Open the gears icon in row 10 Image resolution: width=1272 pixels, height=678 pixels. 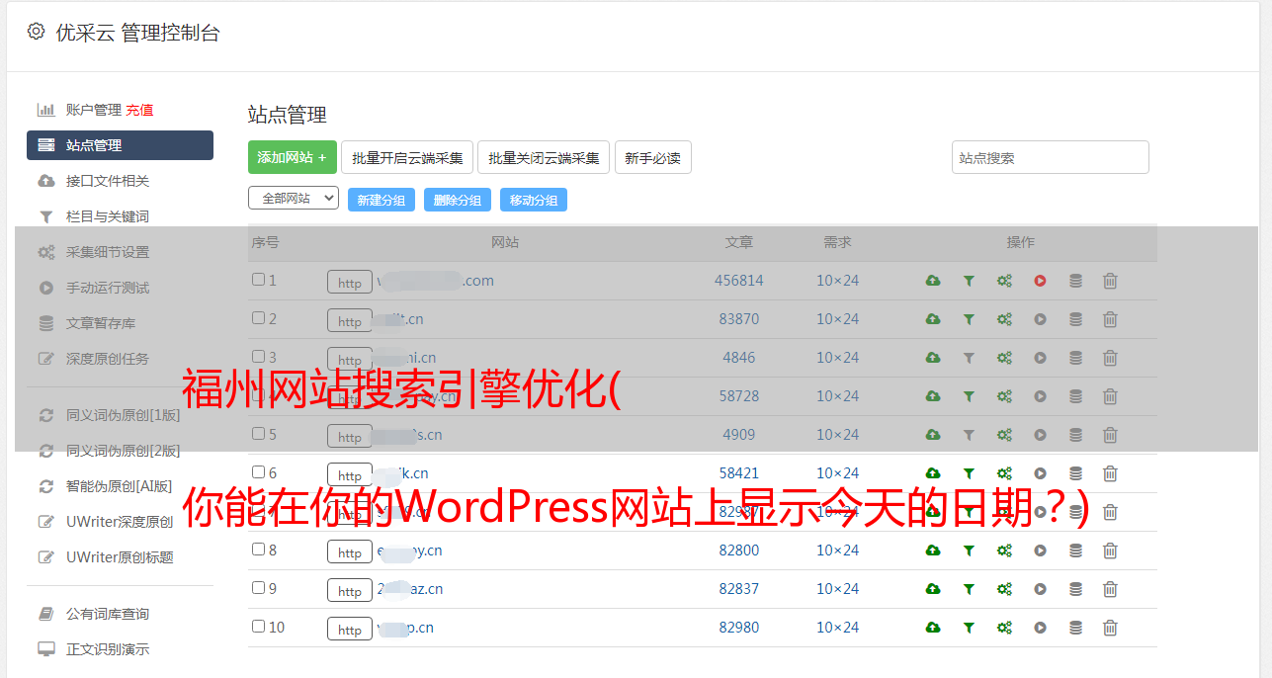pyautogui.click(x=1004, y=628)
